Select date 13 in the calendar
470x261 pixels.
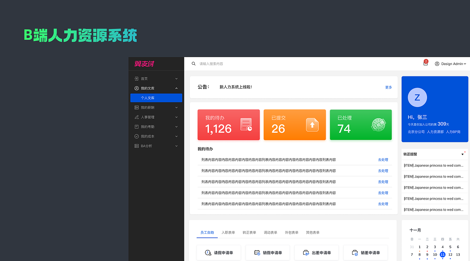tap(458, 254)
